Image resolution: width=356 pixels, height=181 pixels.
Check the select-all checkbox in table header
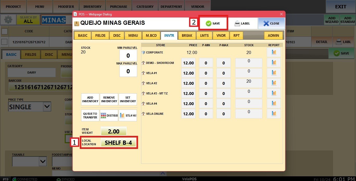pyautogui.click(x=5, y=31)
